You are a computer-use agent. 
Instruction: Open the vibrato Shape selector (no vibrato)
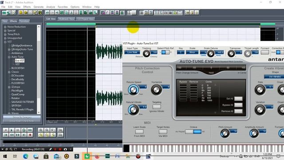click(274, 77)
